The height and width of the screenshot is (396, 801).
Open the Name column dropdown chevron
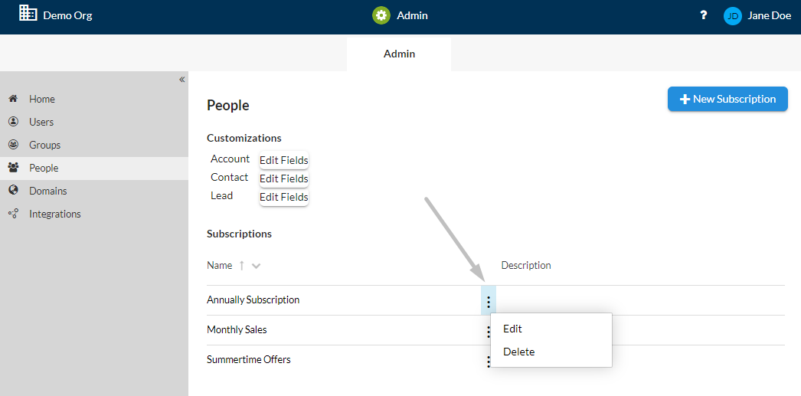pos(257,267)
